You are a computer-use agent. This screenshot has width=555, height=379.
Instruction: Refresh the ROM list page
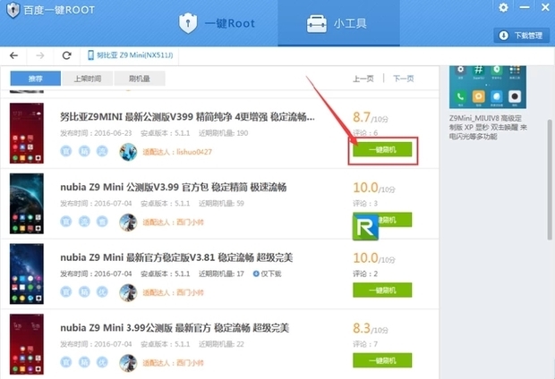66,55
